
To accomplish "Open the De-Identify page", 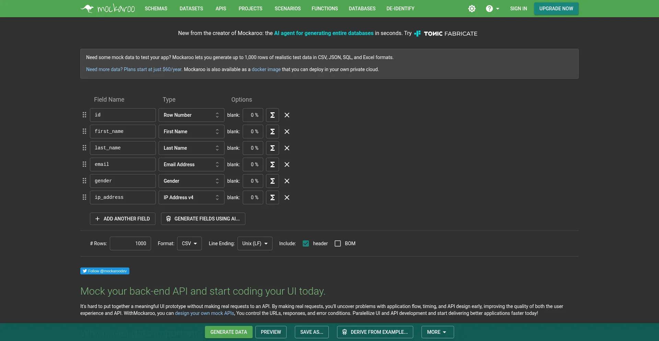I will pyautogui.click(x=401, y=9).
